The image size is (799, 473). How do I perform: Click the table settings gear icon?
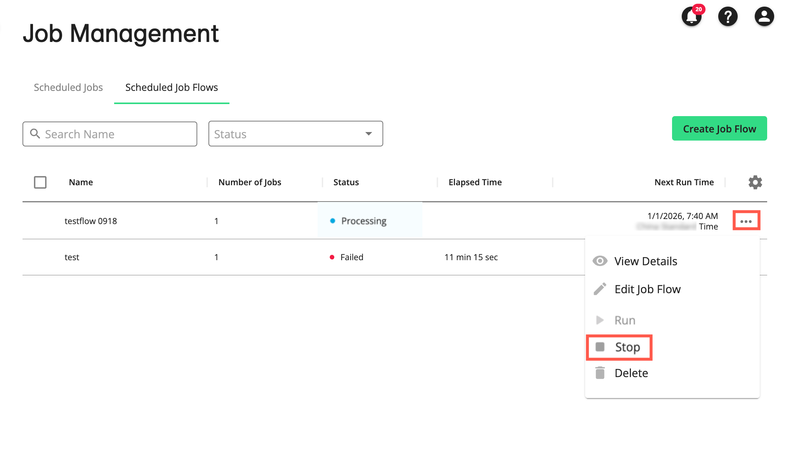click(x=755, y=182)
